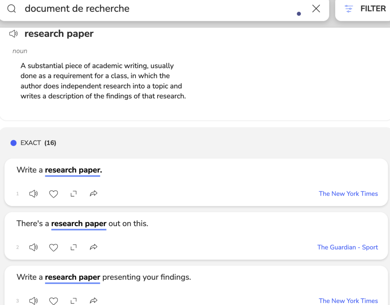Image resolution: width=390 pixels, height=305 pixels.
Task: Open The New York Times source of sentence 1
Action: pyautogui.click(x=348, y=194)
